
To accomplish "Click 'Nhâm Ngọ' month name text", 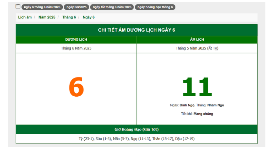I will 216,105.
